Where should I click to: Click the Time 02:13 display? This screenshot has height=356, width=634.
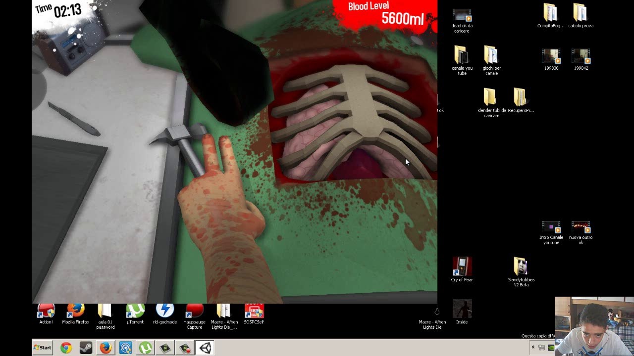pos(58,9)
